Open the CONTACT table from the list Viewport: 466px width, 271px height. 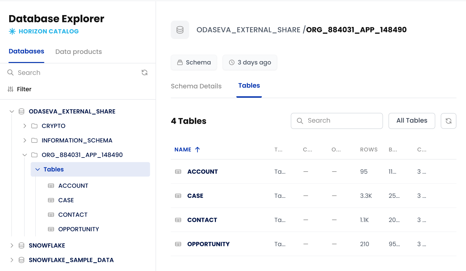tap(202, 220)
